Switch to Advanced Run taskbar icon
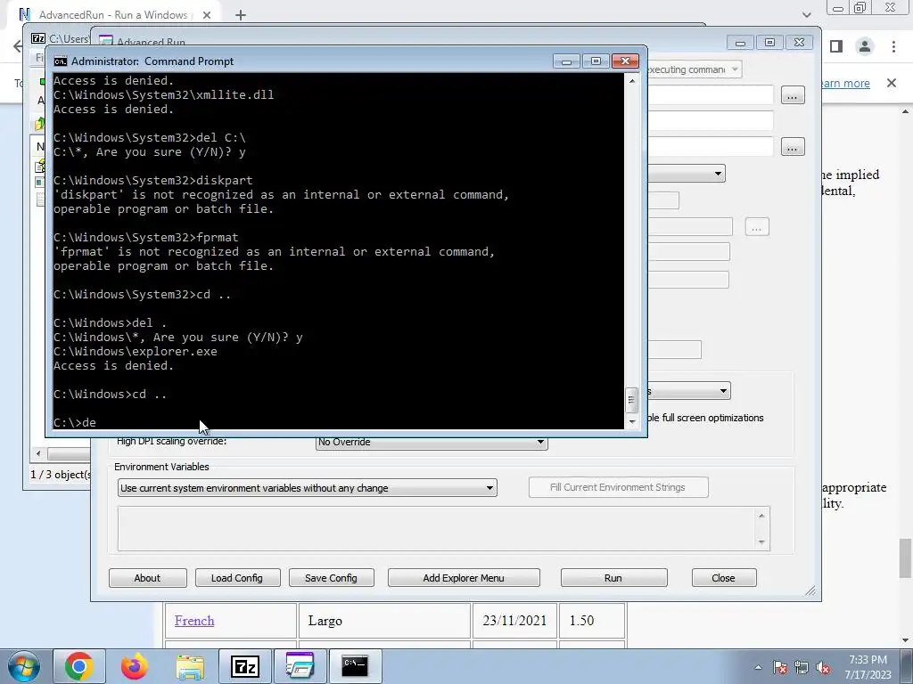The height and width of the screenshot is (684, 913). click(300, 666)
